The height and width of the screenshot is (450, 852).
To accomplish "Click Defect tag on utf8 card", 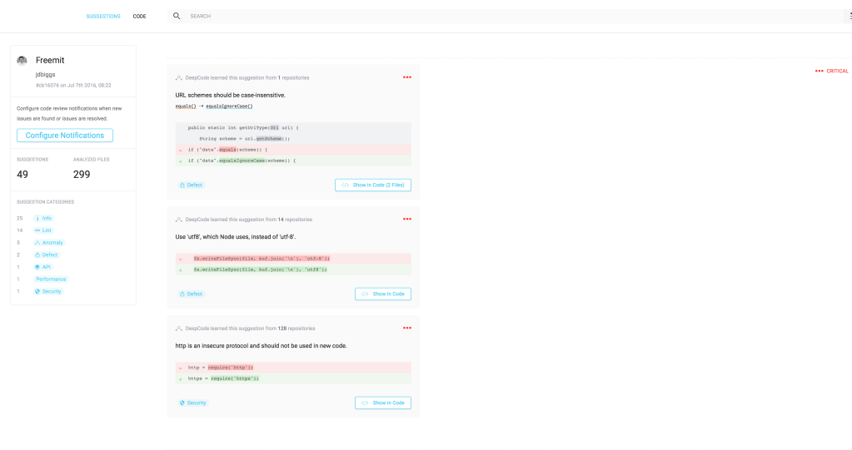I will click(x=192, y=294).
